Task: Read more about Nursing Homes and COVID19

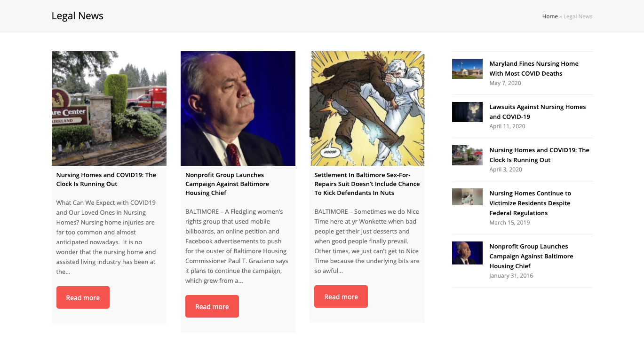Action: point(83,297)
